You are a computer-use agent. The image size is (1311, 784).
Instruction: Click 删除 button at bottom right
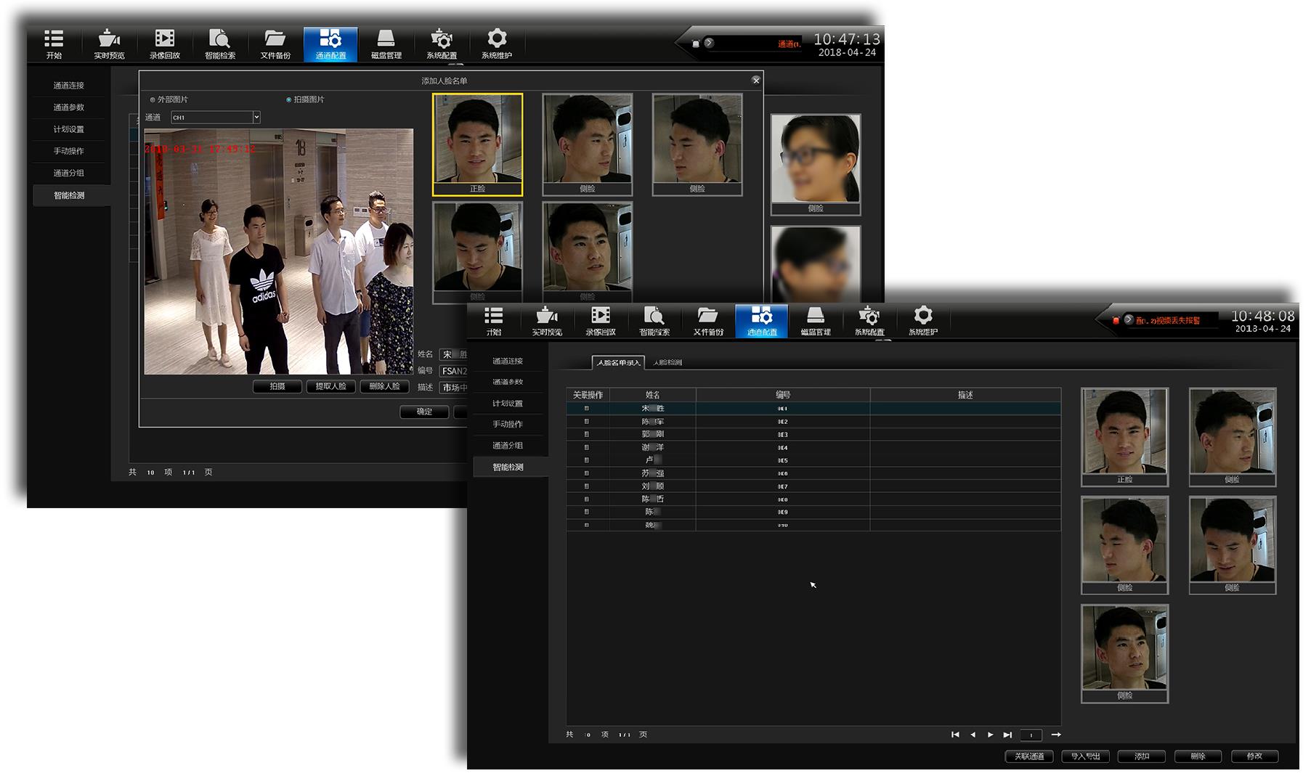[x=1198, y=756]
